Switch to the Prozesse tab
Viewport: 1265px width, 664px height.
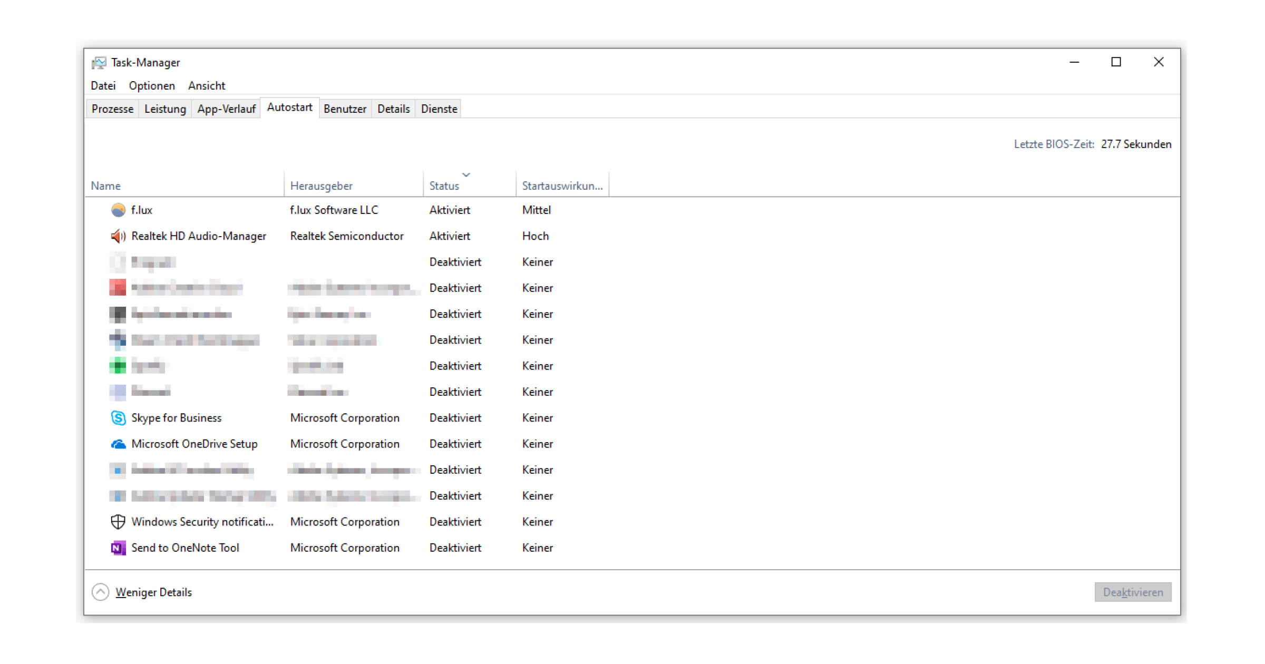(112, 109)
